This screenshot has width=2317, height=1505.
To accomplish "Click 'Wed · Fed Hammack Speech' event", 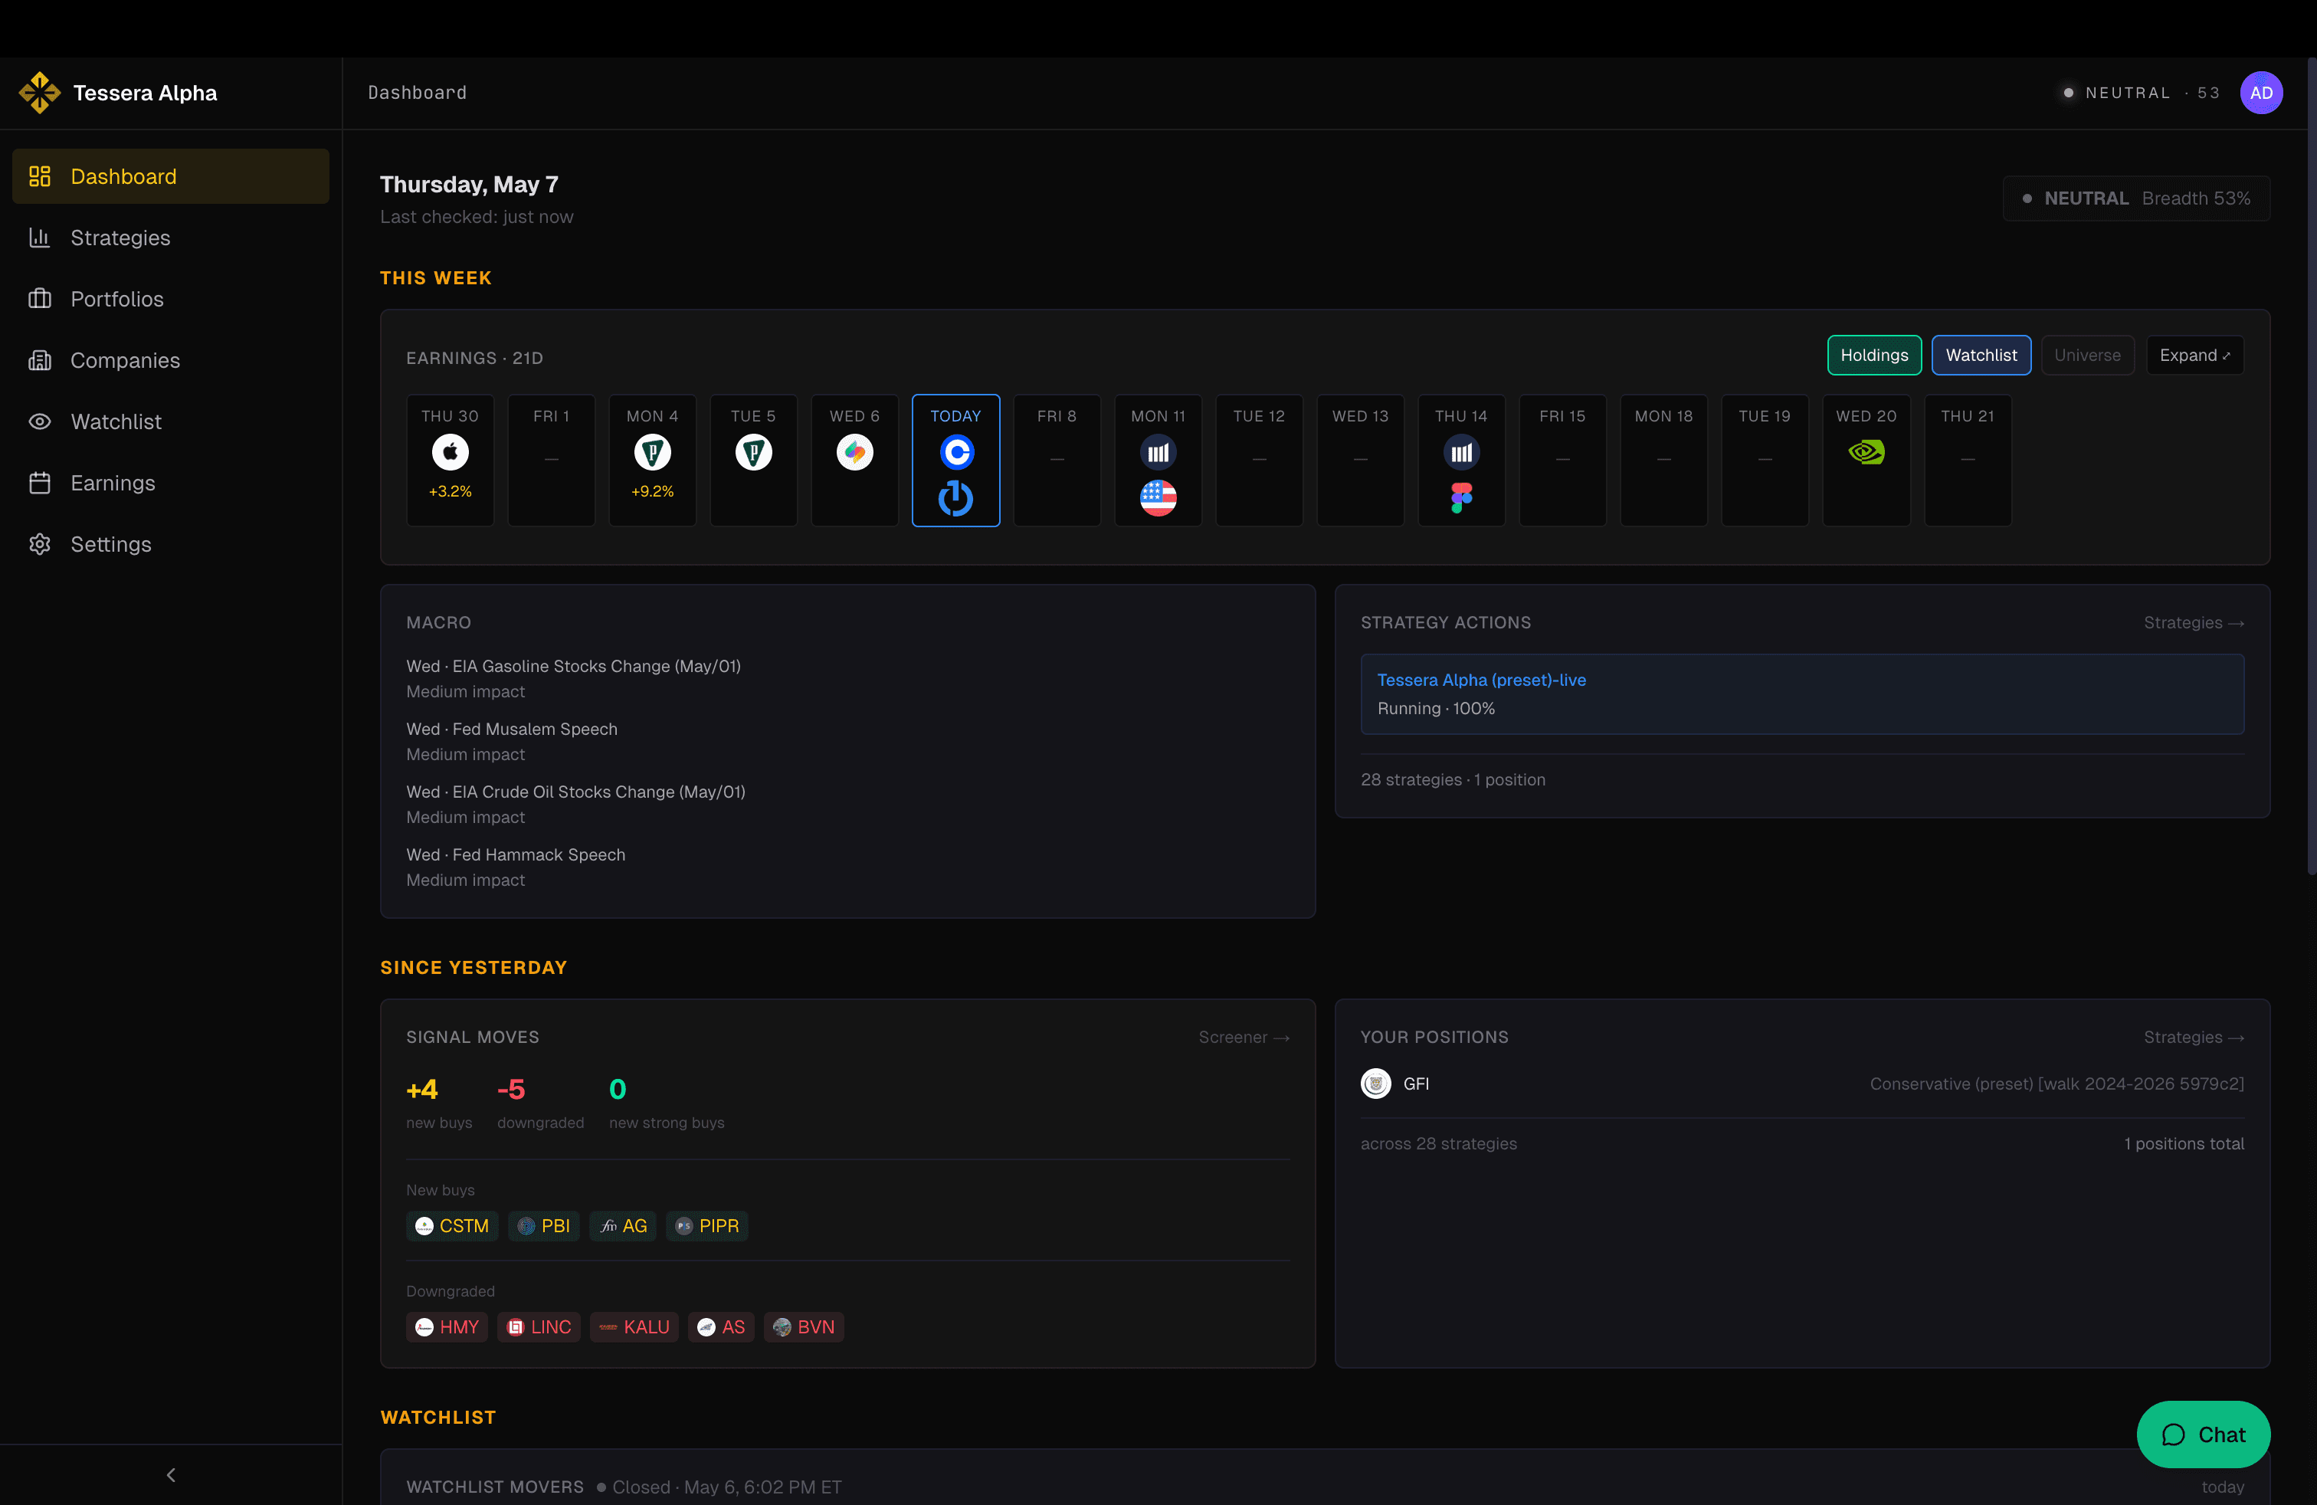I will pos(516,854).
